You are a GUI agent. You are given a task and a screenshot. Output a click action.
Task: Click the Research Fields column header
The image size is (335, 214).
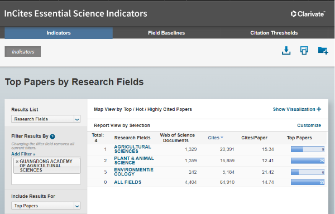(132, 138)
